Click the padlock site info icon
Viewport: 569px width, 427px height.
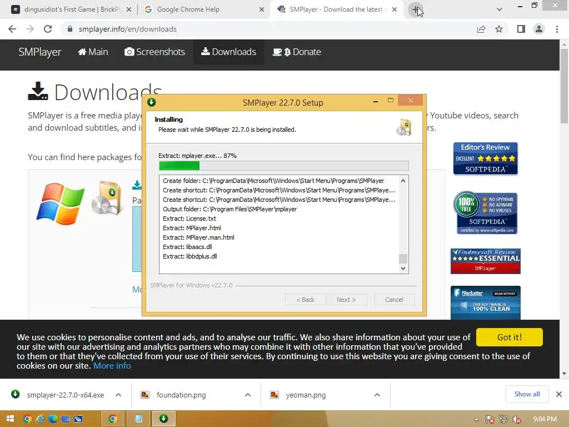tap(70, 29)
